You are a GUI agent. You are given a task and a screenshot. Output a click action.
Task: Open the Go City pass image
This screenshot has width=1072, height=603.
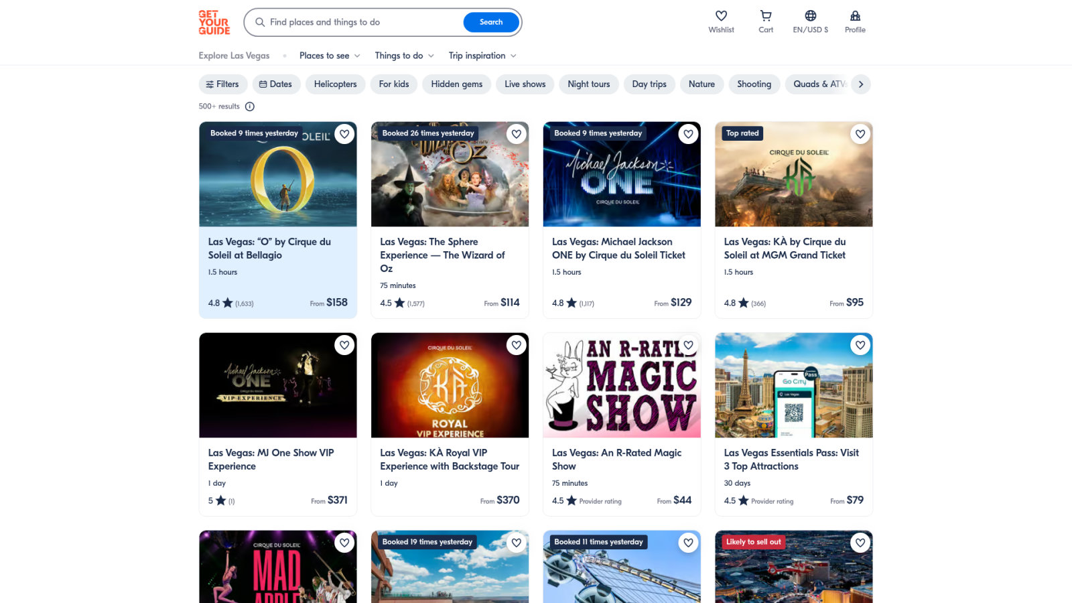click(x=794, y=385)
